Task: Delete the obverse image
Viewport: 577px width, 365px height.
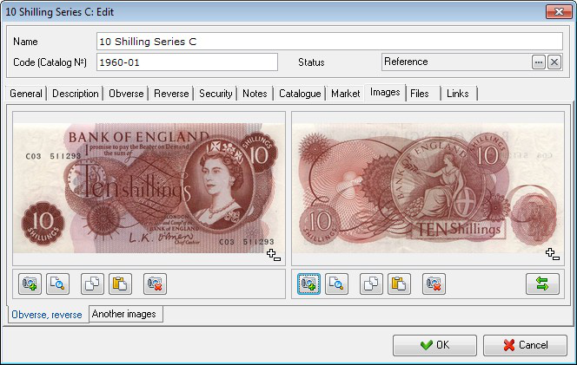Action: (x=155, y=284)
